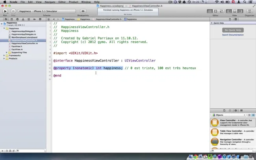This screenshot has width=256, height=160.
Task: Show the Log navigator
Action: (x=40, y=19)
